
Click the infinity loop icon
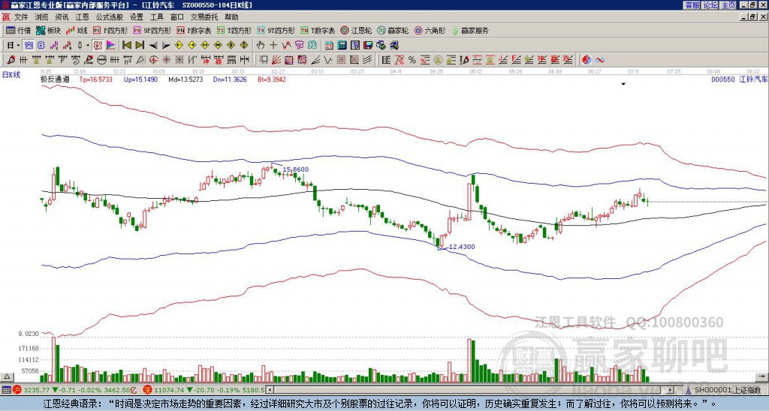pos(600,60)
